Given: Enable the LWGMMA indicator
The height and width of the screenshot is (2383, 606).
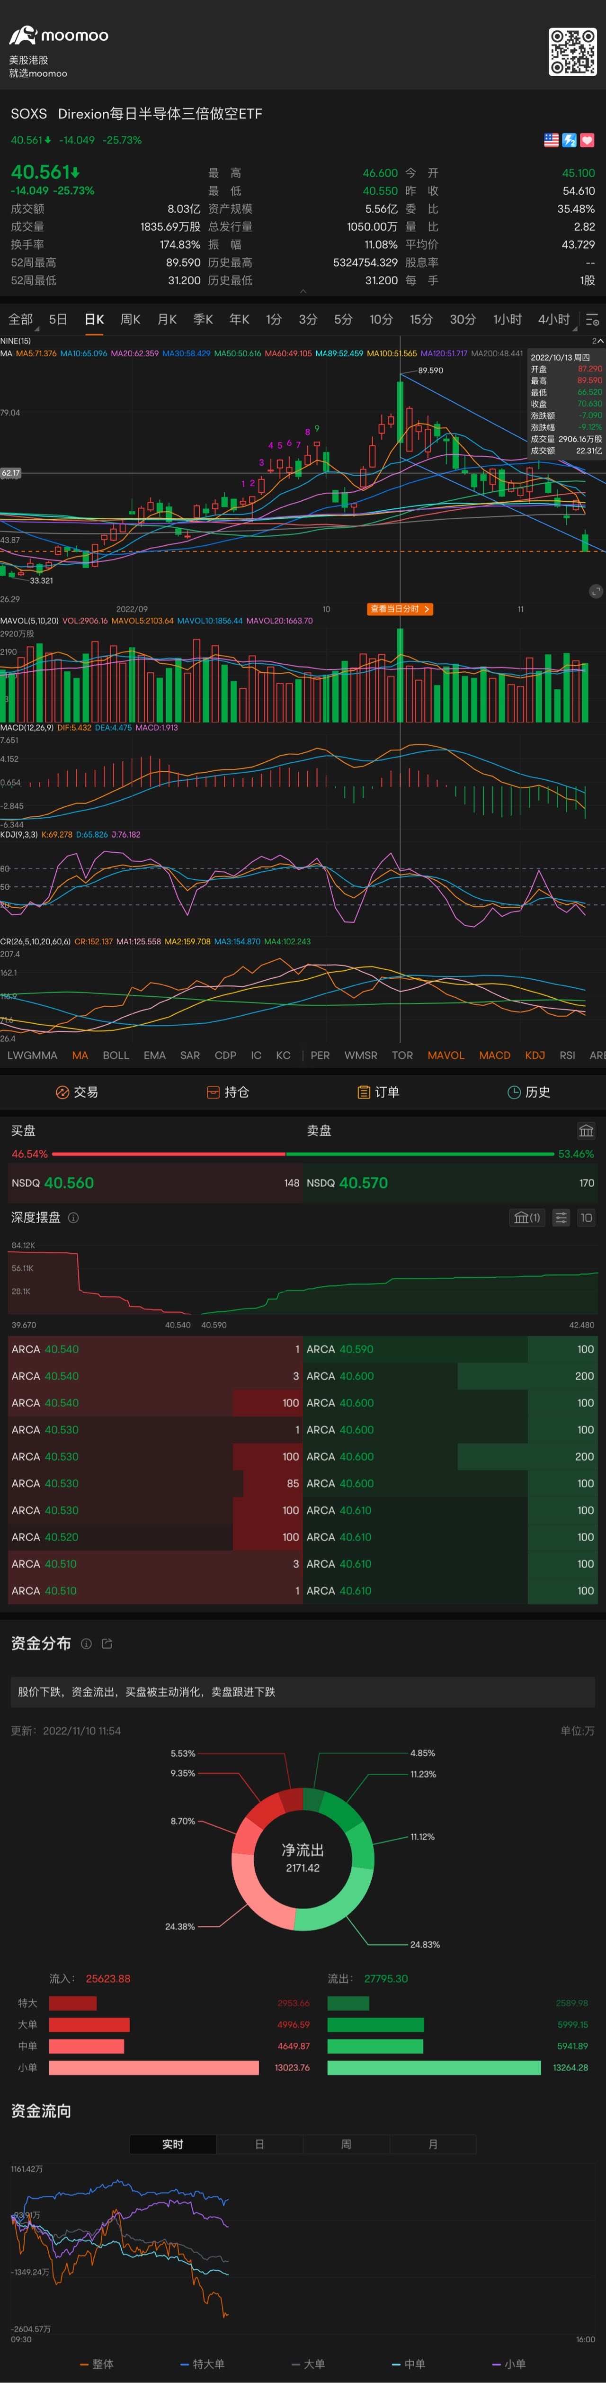Looking at the screenshot, I should pos(32,1055).
